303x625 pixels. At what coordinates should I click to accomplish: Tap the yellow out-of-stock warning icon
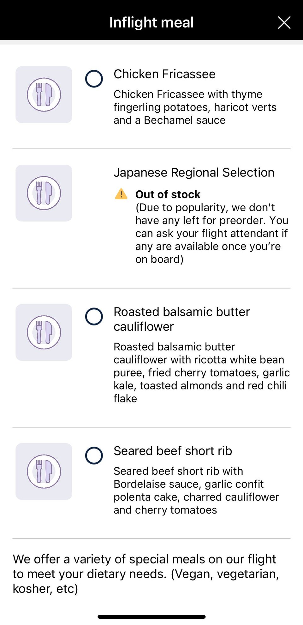pyautogui.click(x=121, y=194)
